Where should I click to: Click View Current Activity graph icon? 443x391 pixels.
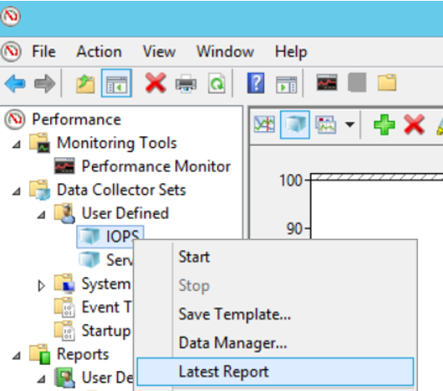tap(264, 124)
